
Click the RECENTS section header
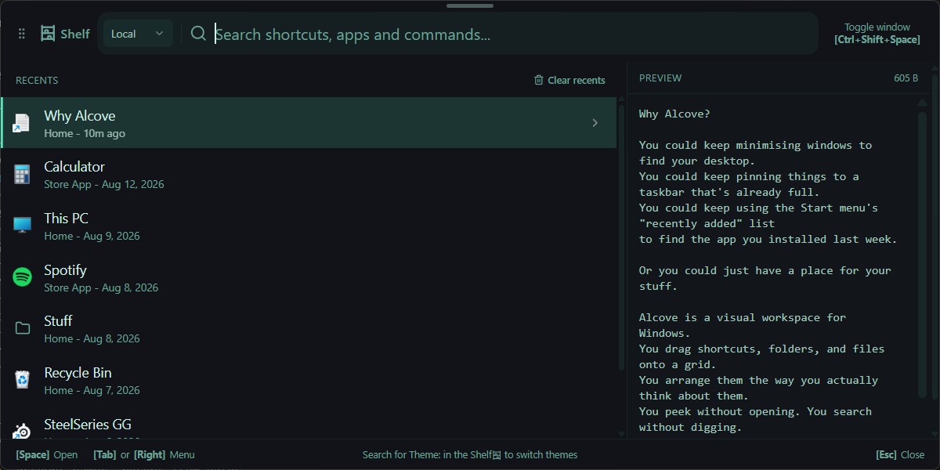tap(37, 81)
